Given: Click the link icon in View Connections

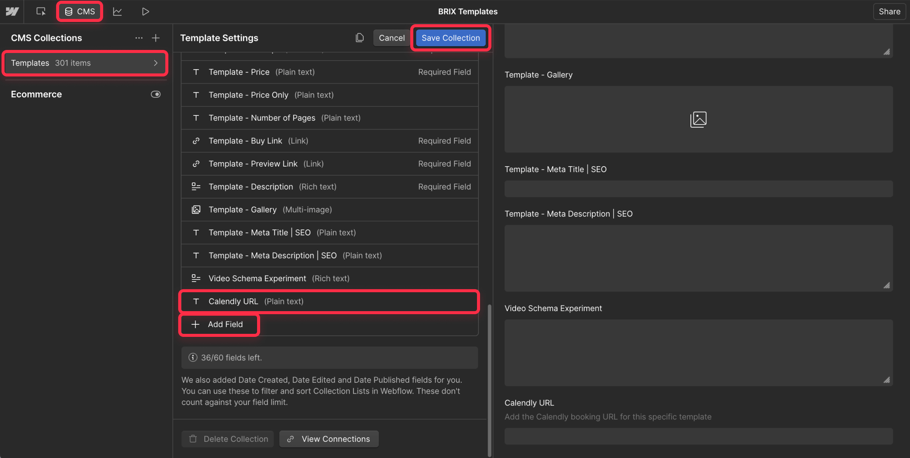Looking at the screenshot, I should 290,439.
